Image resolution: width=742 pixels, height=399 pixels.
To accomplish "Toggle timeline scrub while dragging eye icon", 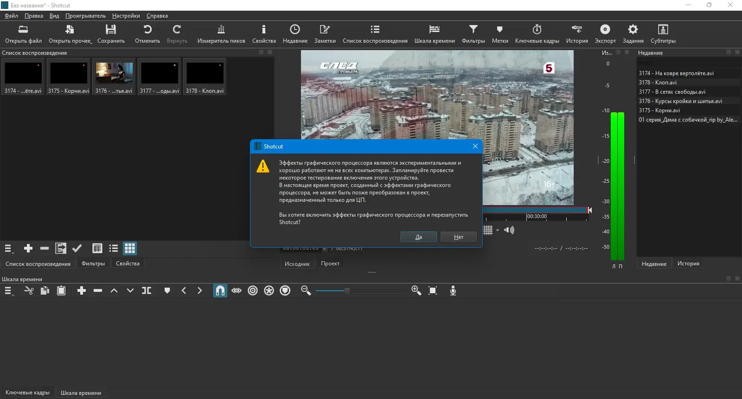I will coord(237,291).
